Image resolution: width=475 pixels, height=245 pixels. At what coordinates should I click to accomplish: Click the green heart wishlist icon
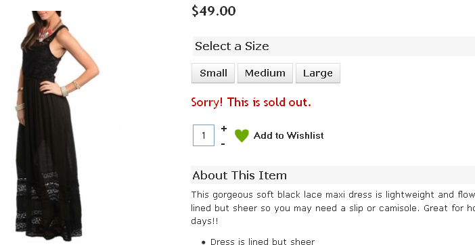242,135
